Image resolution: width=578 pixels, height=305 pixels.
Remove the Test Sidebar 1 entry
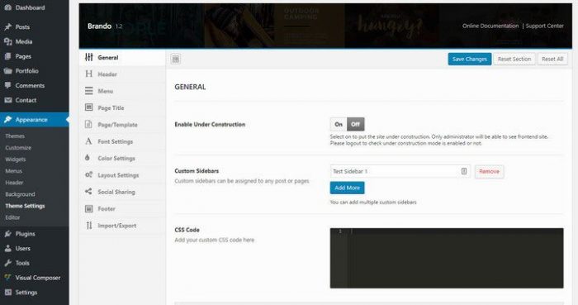pos(489,171)
